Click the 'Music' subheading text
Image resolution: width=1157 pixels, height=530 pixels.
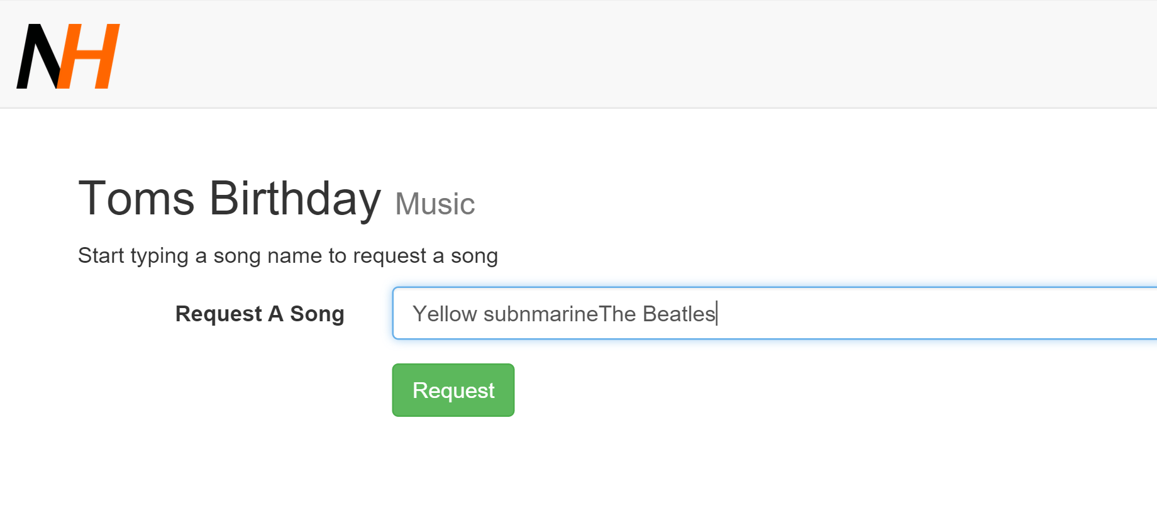pyautogui.click(x=435, y=204)
